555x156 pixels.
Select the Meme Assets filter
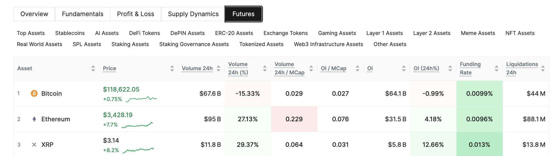coord(478,33)
